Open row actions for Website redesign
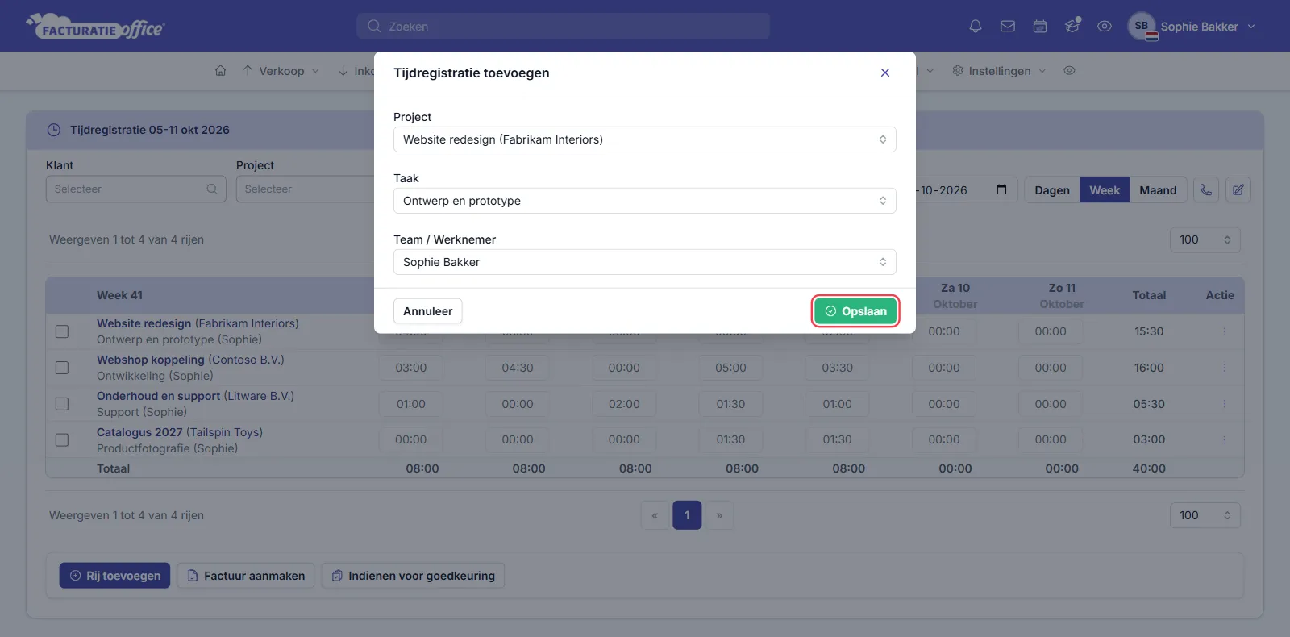Image resolution: width=1290 pixels, height=637 pixels. 1224,331
